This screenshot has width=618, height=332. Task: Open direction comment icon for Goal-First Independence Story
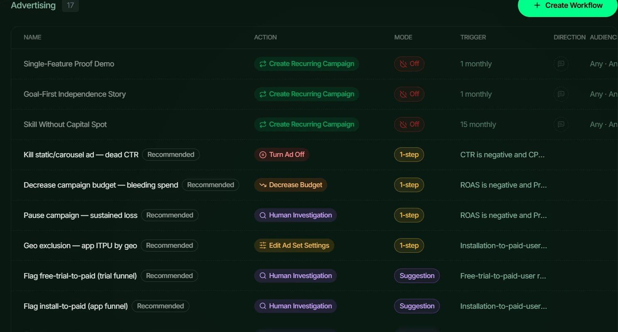561,94
